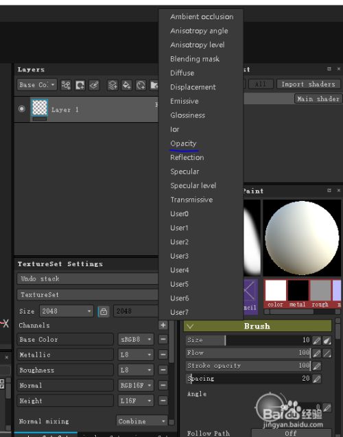
Task: Select Transmissive from the channel menu
Action: (191, 200)
